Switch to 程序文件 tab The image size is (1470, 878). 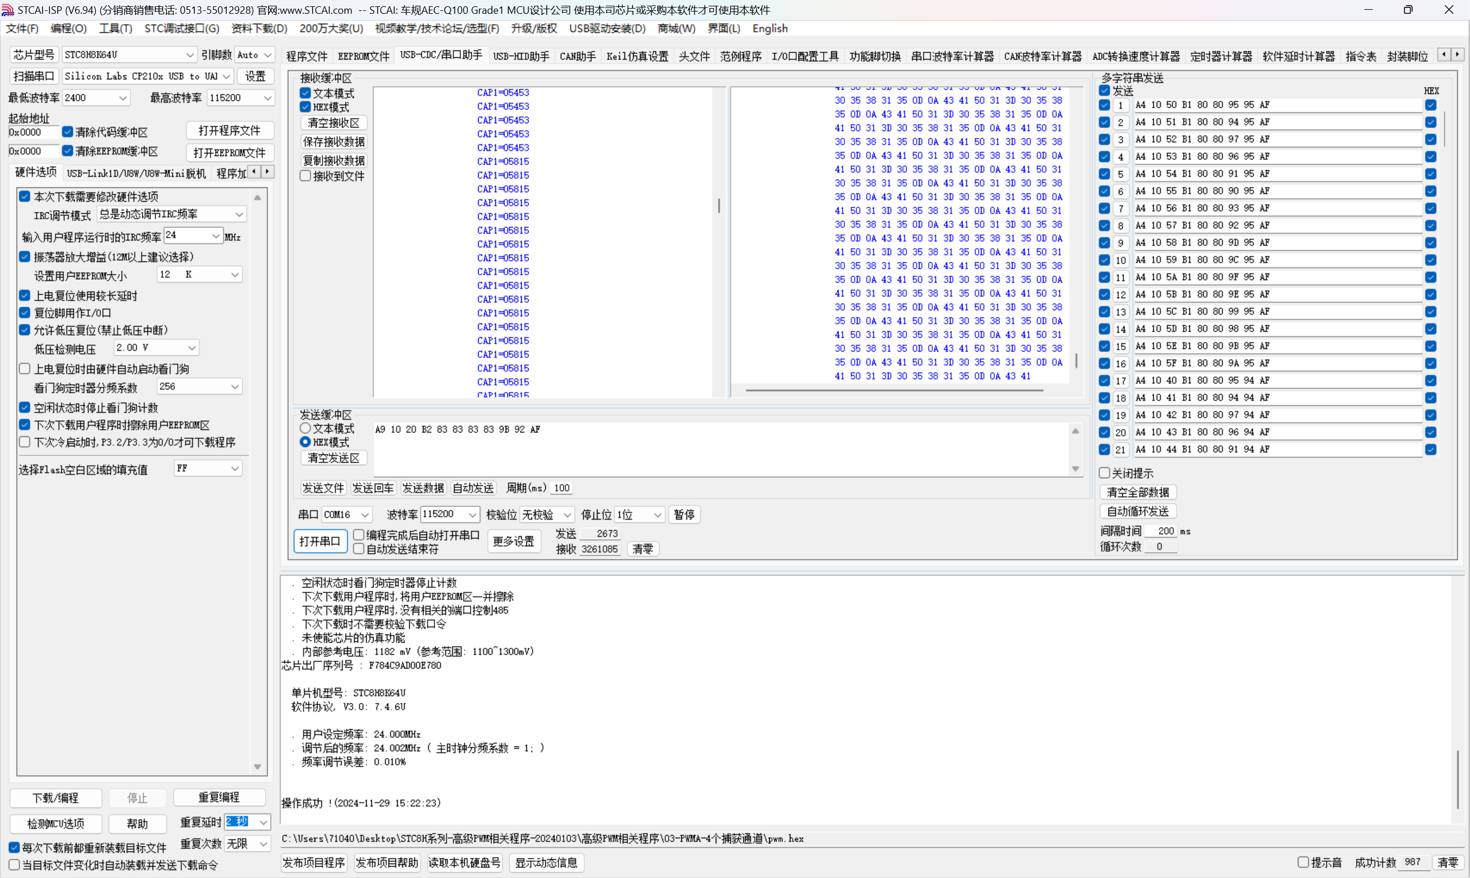tap(307, 56)
